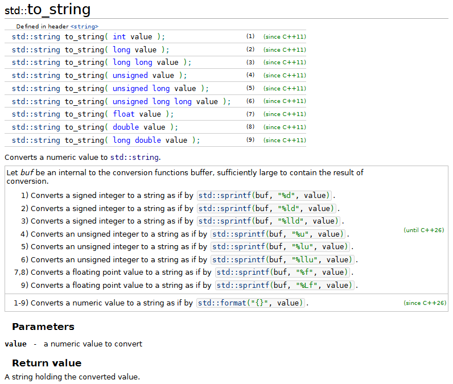Click the Return value section heading
Screen dimensions: 453x384
pos(47,363)
